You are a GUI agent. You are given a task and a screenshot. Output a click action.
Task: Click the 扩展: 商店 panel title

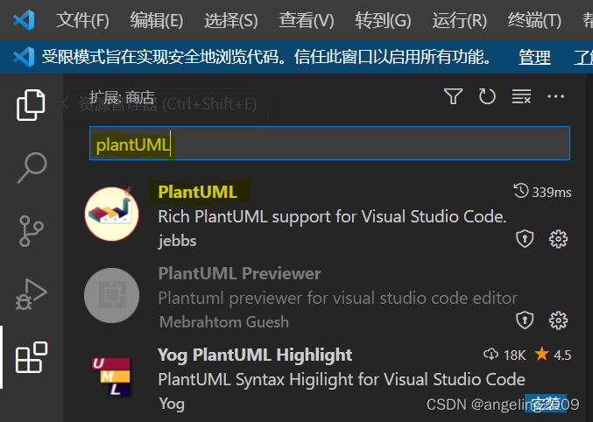[122, 97]
